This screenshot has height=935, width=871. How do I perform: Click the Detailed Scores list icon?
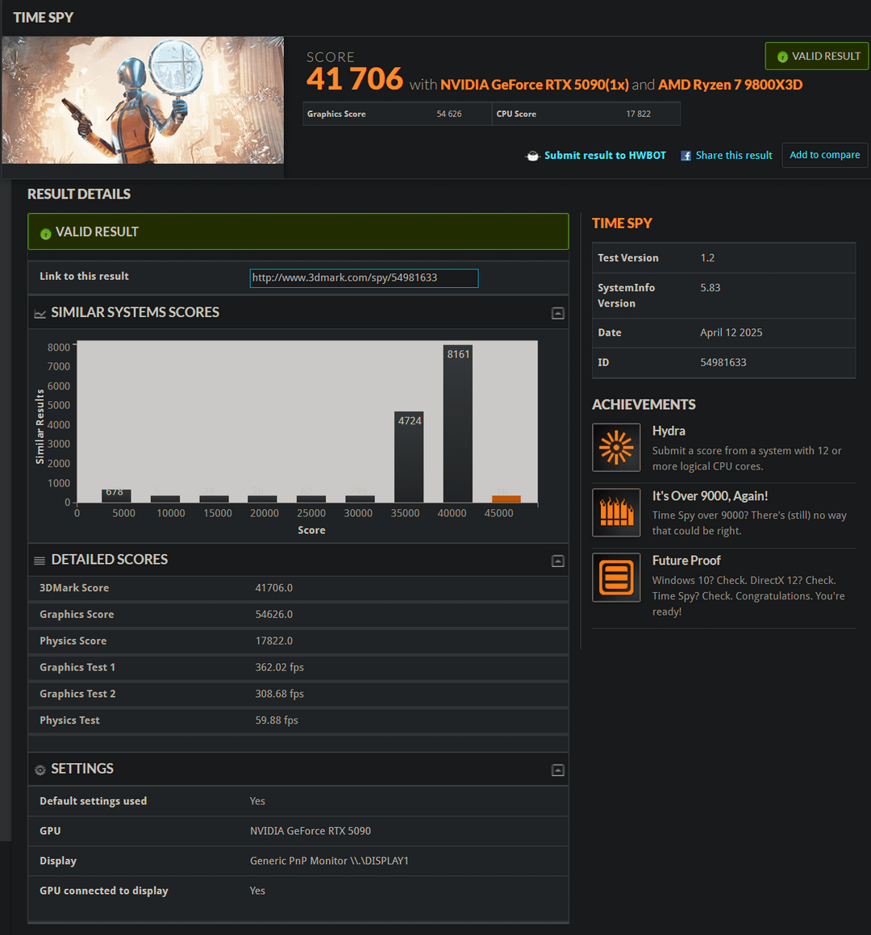40,561
